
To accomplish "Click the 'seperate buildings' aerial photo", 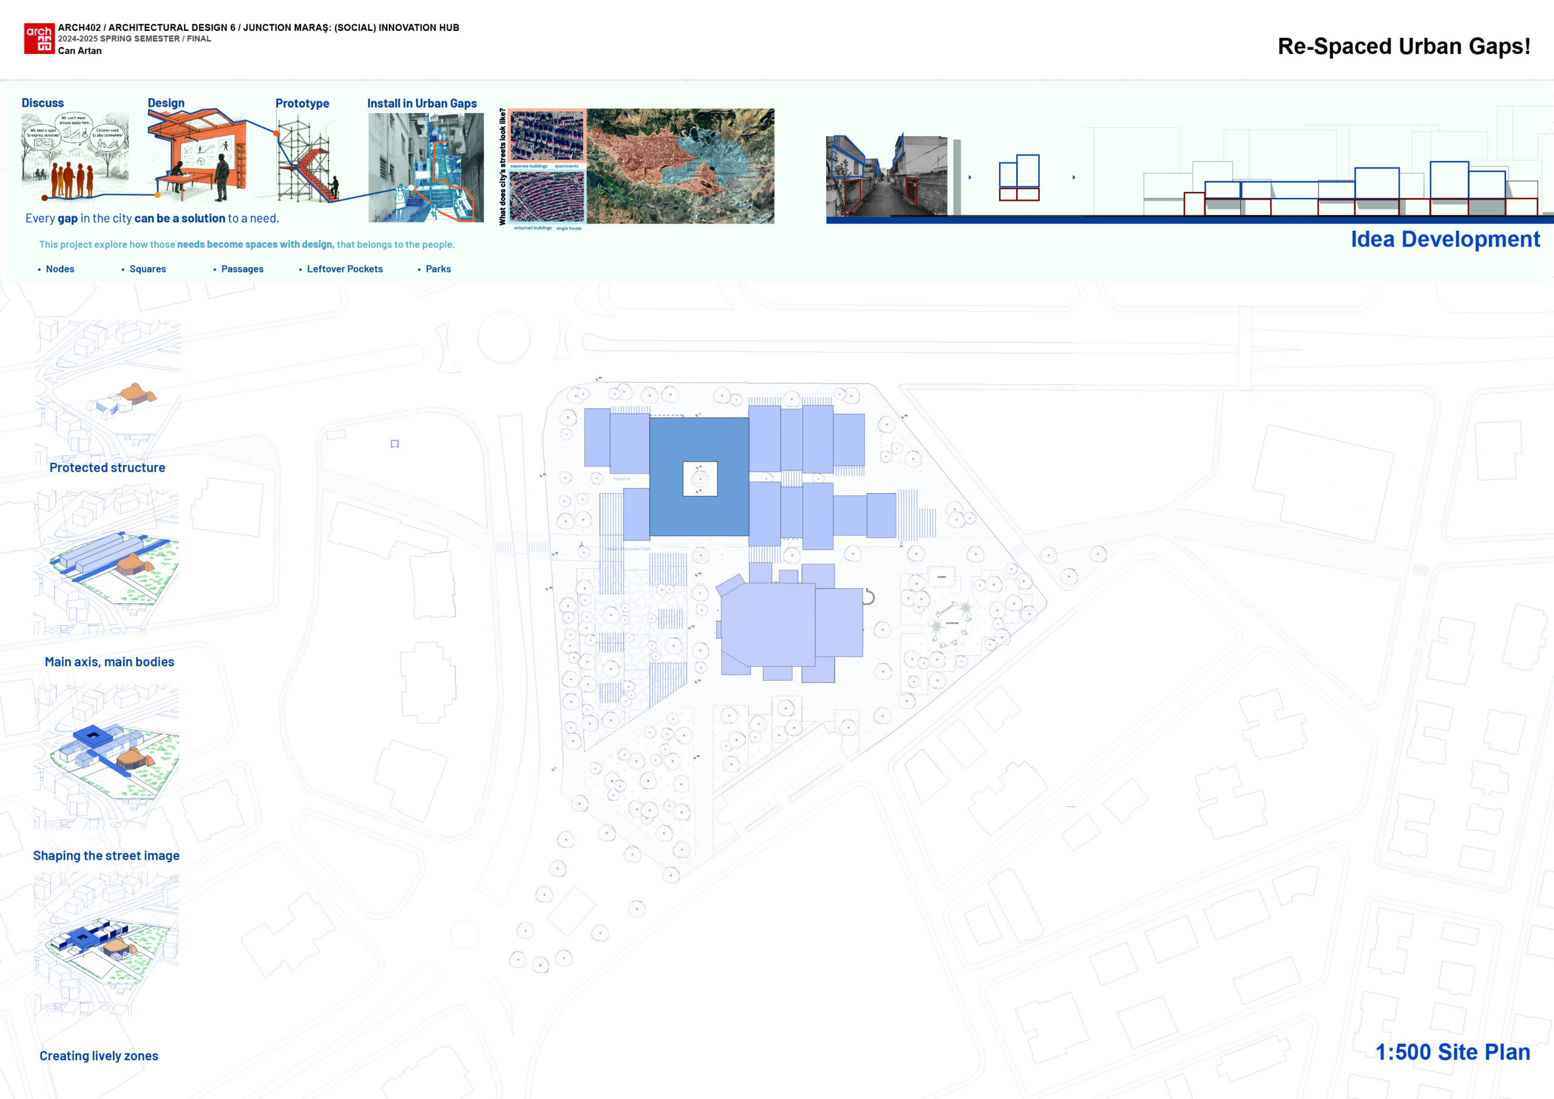I will pyautogui.click(x=547, y=136).
